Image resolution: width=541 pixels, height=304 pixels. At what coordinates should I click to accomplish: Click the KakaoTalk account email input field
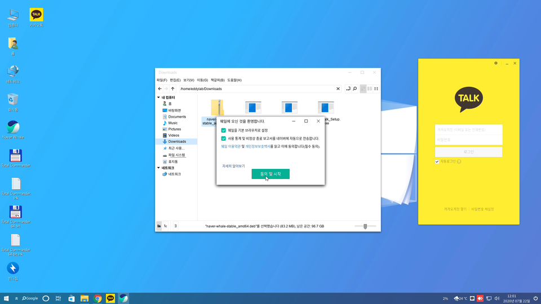[x=468, y=129]
